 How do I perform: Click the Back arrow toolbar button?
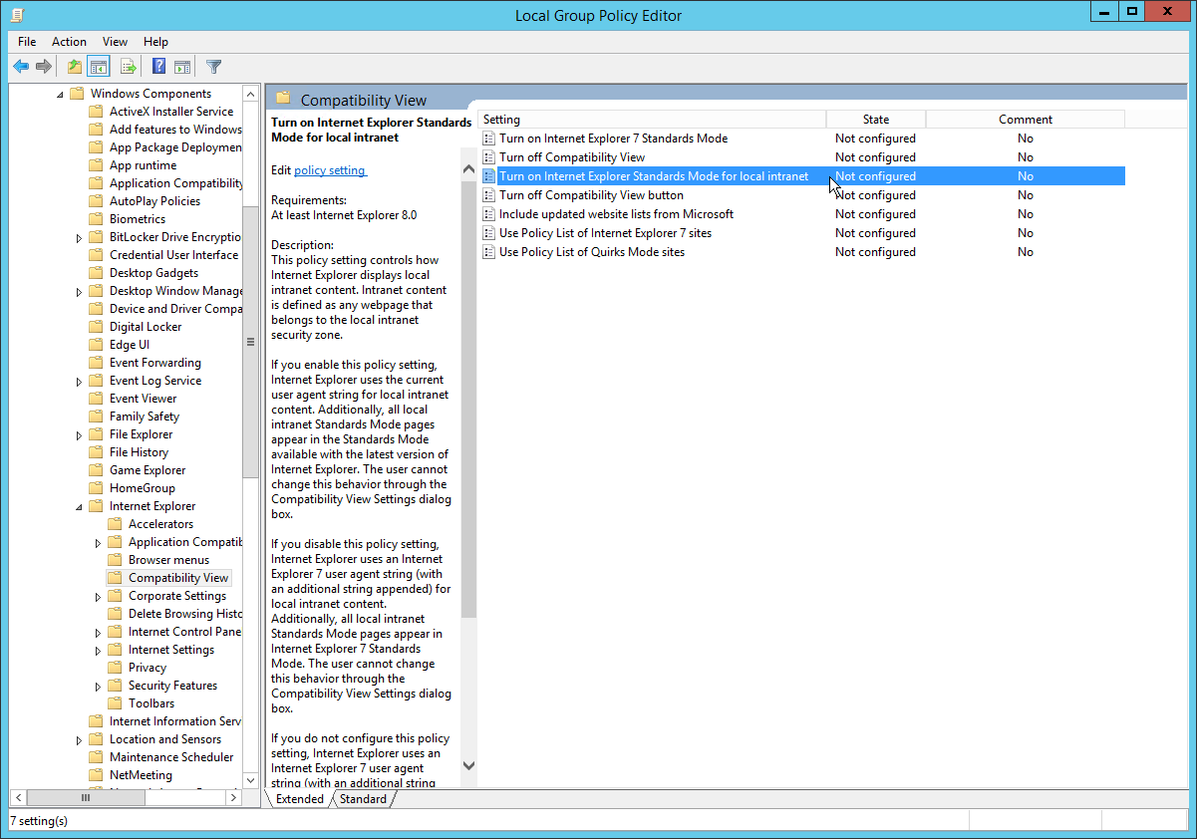[21, 67]
